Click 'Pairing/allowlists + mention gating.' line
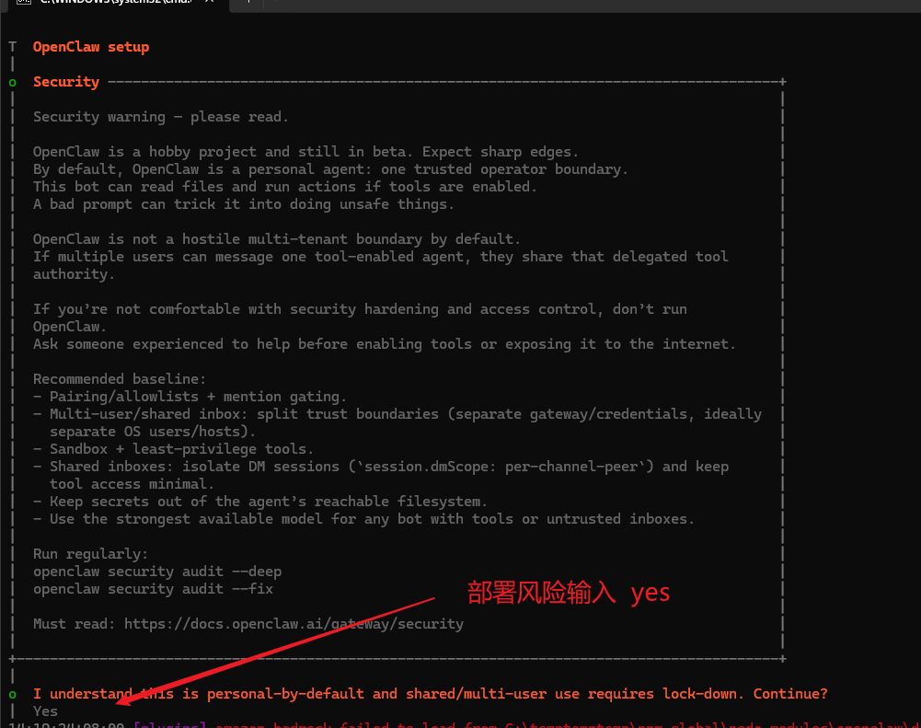The width and height of the screenshot is (921, 728). (190, 397)
